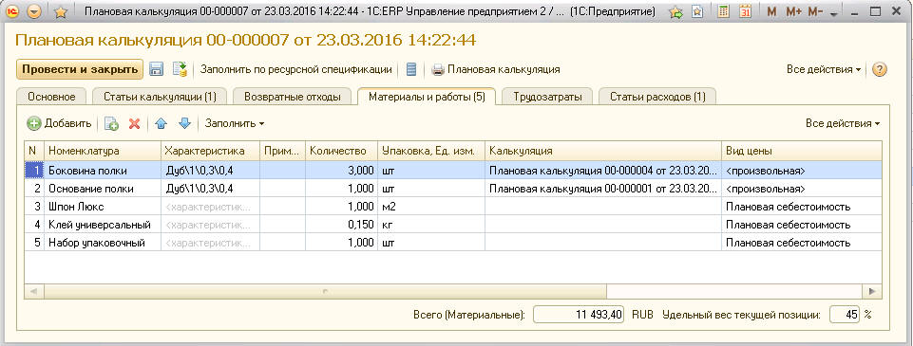Open help question mark icon
Viewport: 913px width, 346px height.
pos(879,69)
